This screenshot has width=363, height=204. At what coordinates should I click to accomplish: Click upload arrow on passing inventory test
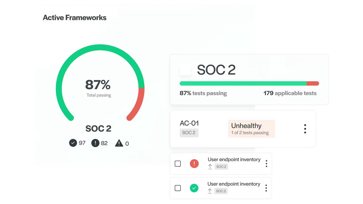point(210,191)
